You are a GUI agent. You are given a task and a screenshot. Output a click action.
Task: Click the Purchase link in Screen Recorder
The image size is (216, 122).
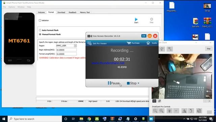click(135, 43)
